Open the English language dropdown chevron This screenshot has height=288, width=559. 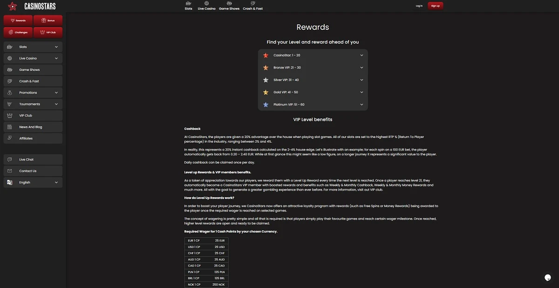(x=56, y=182)
